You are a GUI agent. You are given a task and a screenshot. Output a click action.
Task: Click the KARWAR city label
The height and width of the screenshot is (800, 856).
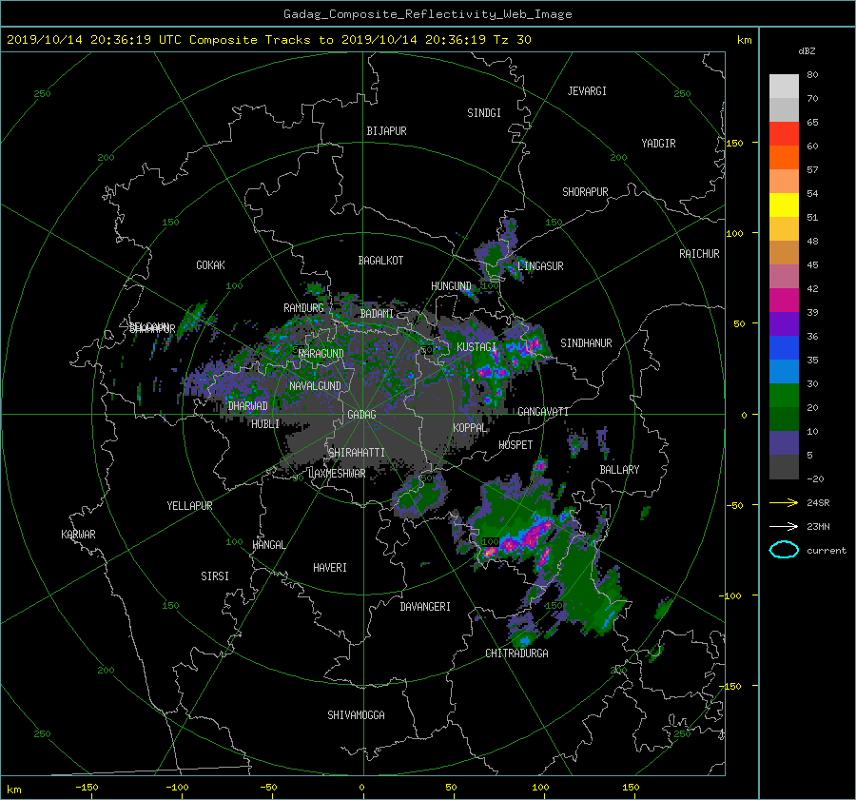[78, 535]
